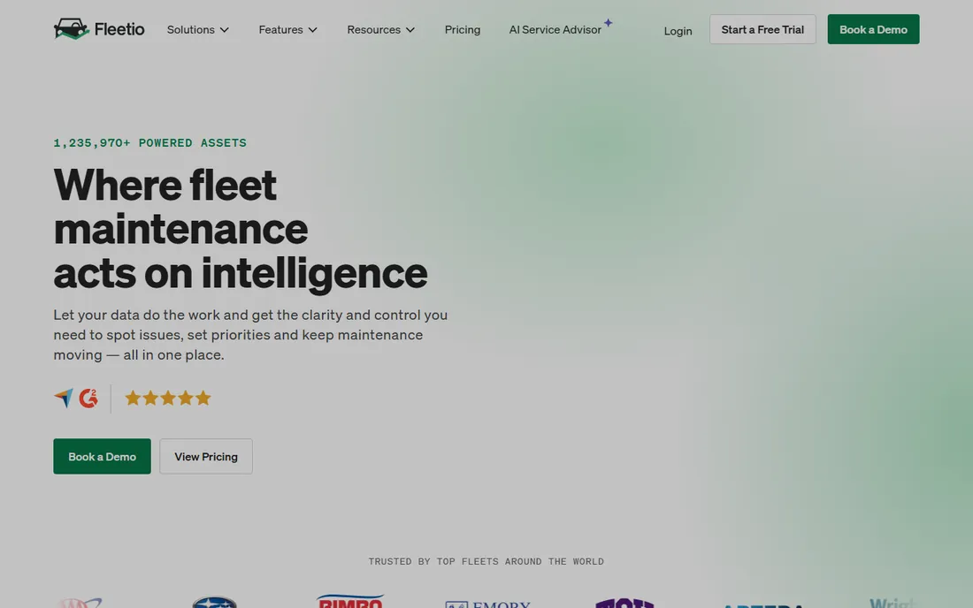This screenshot has height=608, width=973.
Task: Open the Features menu
Action: 288,30
